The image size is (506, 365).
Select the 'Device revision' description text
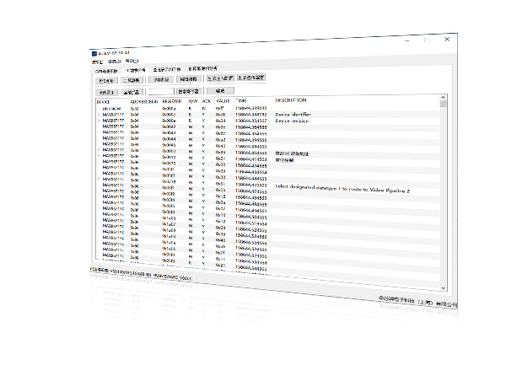292,121
